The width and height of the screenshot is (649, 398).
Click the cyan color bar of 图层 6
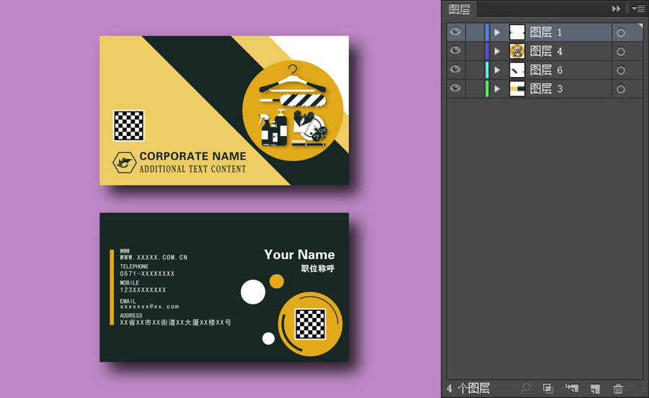click(487, 70)
